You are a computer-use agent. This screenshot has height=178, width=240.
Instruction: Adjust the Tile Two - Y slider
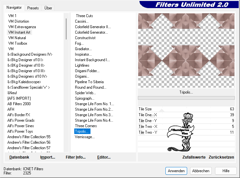[186, 132]
